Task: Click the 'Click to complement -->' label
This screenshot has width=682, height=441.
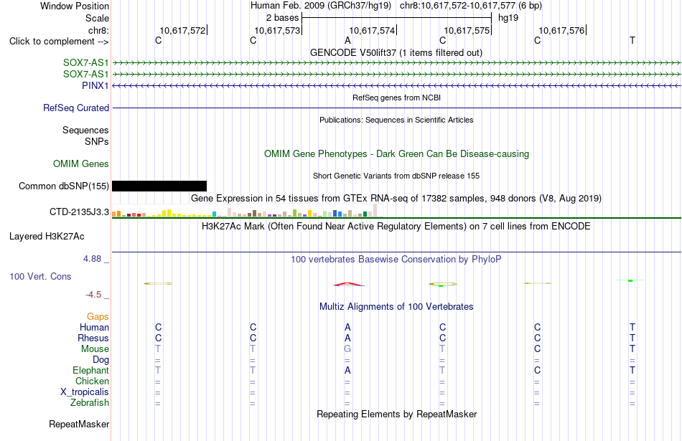Action: tap(59, 42)
